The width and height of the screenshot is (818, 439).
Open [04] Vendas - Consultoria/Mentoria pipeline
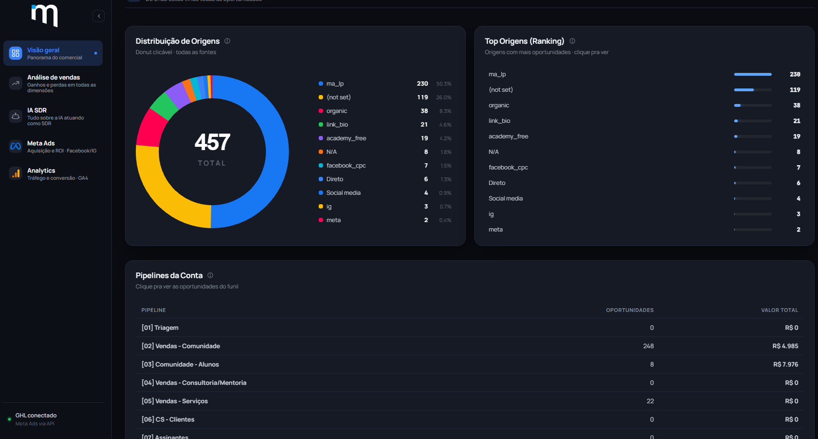(470, 383)
